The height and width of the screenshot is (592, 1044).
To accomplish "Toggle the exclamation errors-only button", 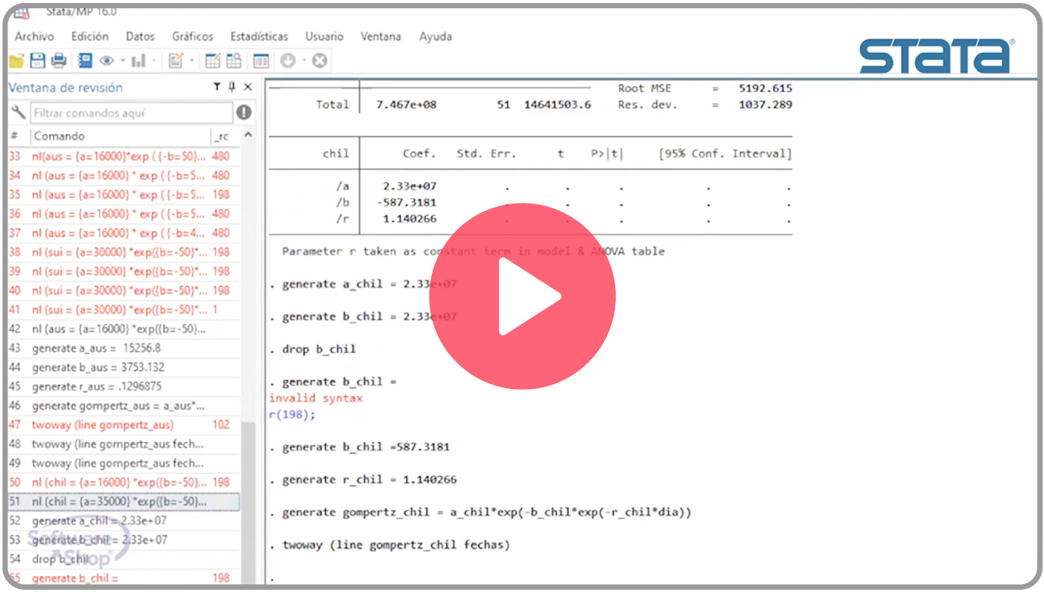I will click(x=243, y=112).
